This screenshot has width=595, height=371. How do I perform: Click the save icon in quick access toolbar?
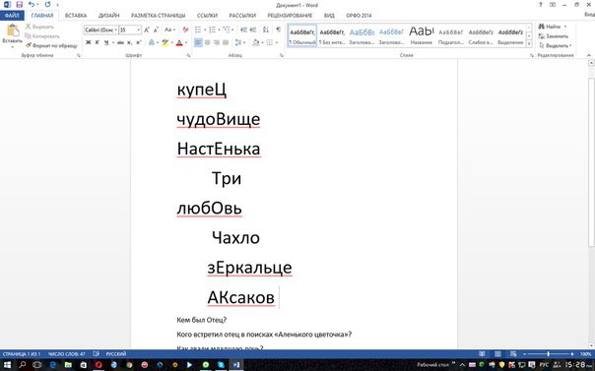(19, 5)
